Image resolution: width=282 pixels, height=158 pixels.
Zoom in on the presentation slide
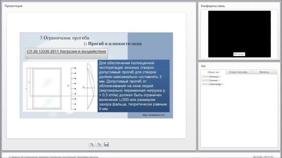(92, 144)
